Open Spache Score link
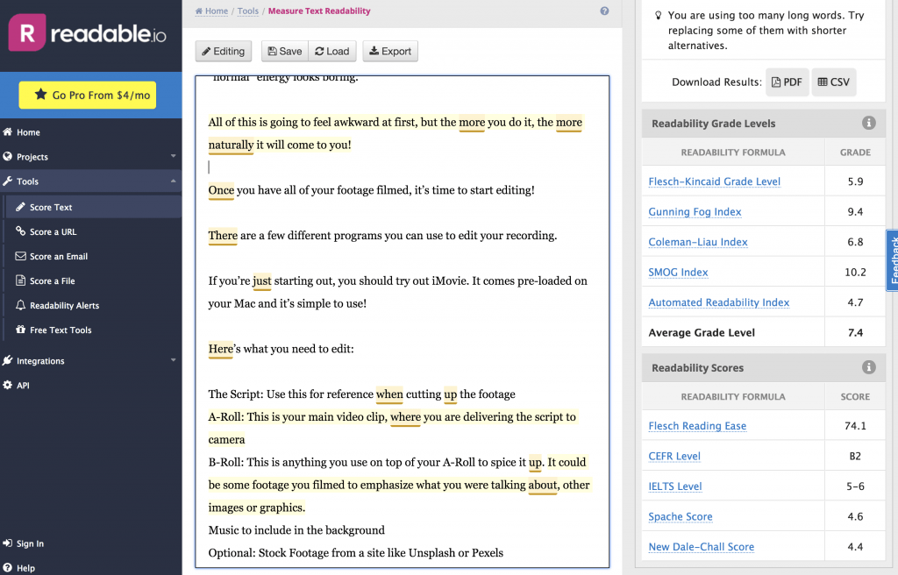The height and width of the screenshot is (575, 898). click(681, 516)
